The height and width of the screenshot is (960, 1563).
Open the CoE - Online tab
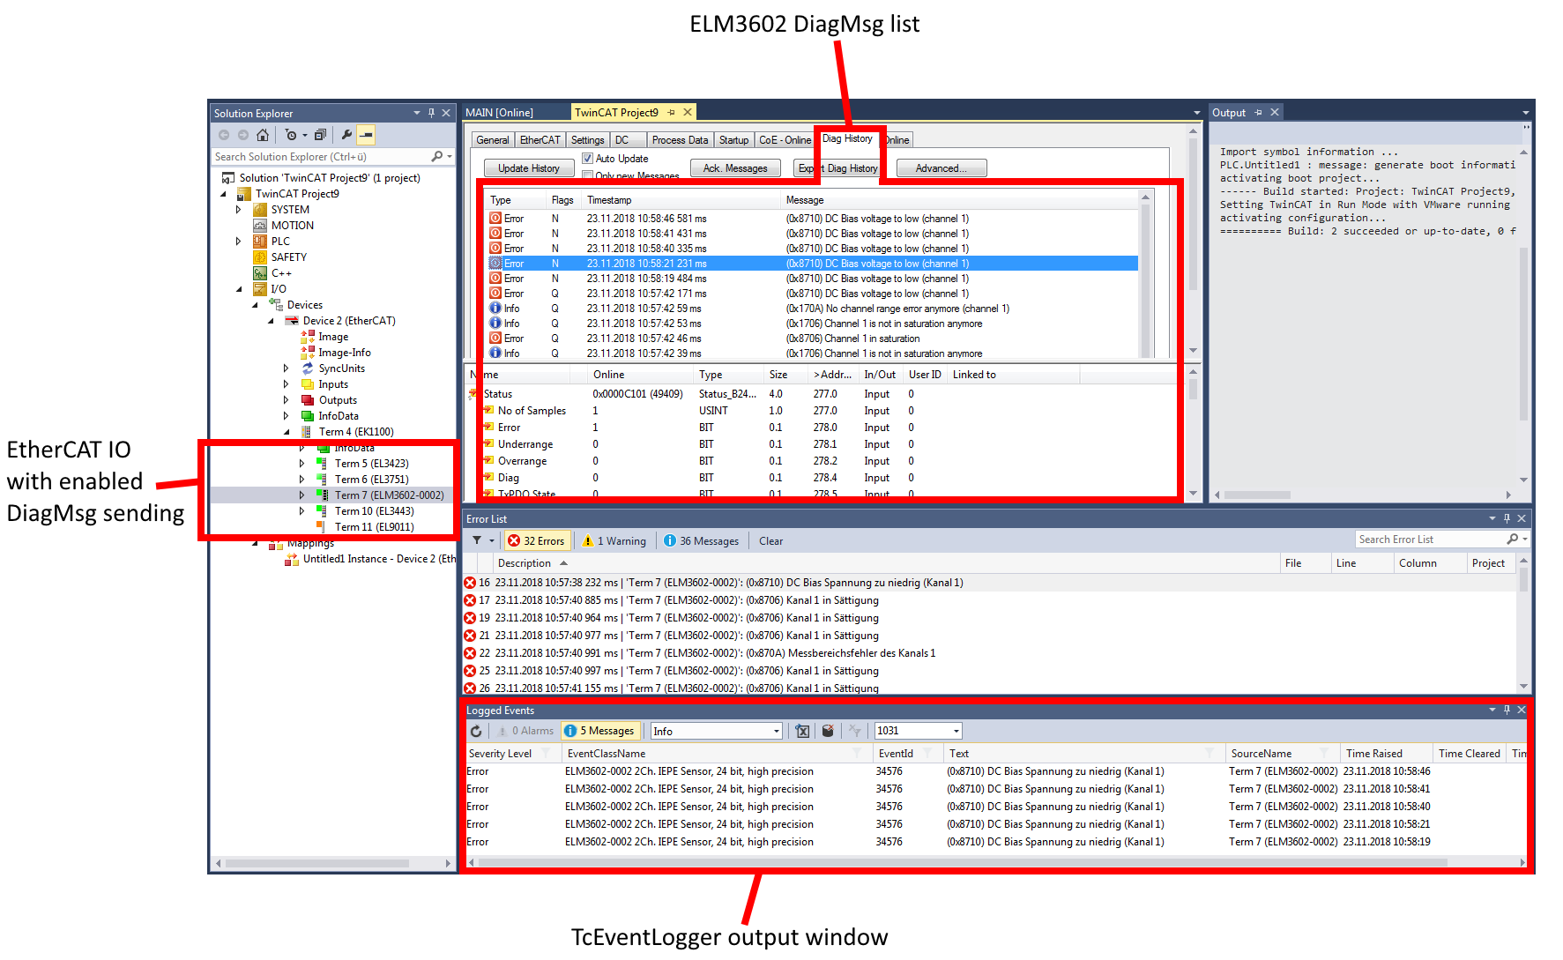[x=785, y=140]
